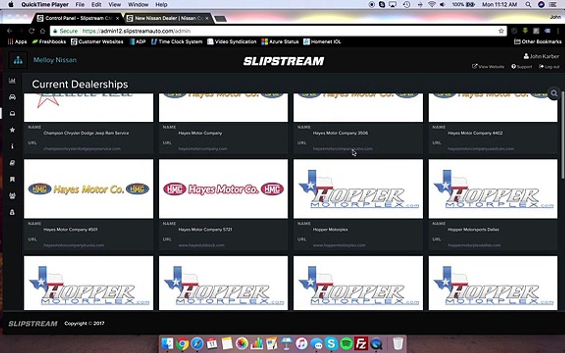Click the View Website link
This screenshot has height=353, width=565.
pos(488,67)
